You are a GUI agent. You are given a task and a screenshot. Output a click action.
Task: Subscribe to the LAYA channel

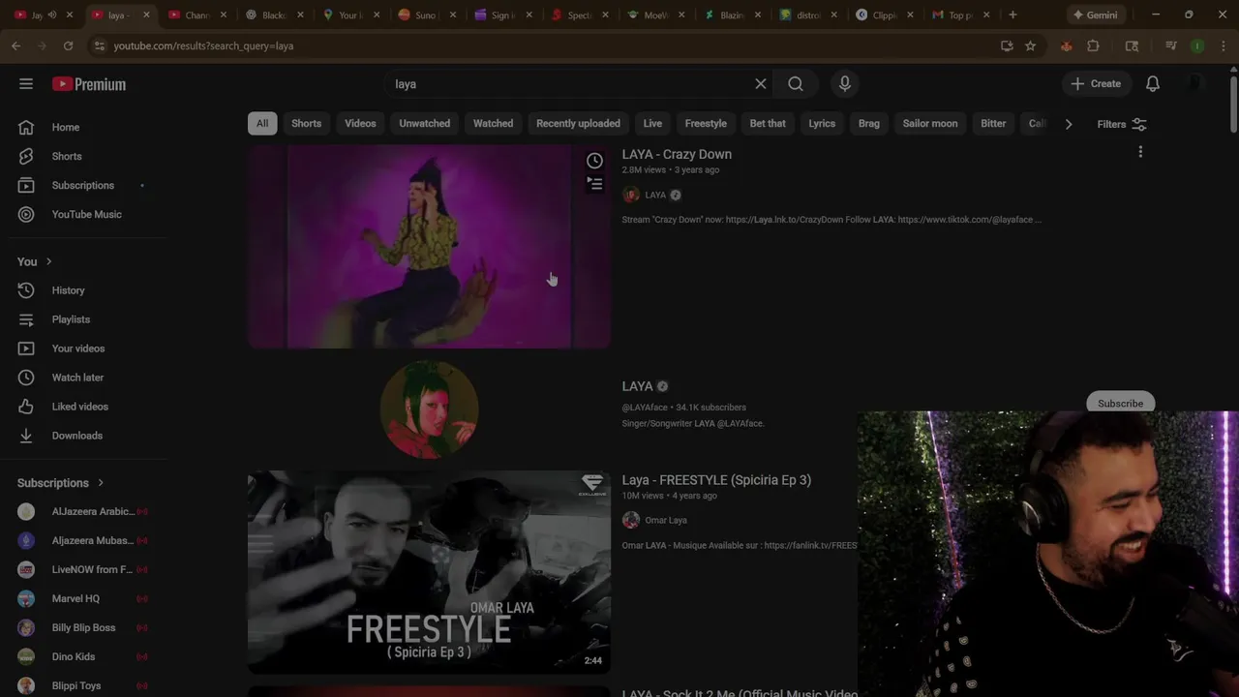[x=1120, y=403]
